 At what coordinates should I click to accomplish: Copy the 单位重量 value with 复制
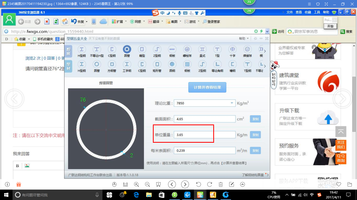(x=255, y=135)
